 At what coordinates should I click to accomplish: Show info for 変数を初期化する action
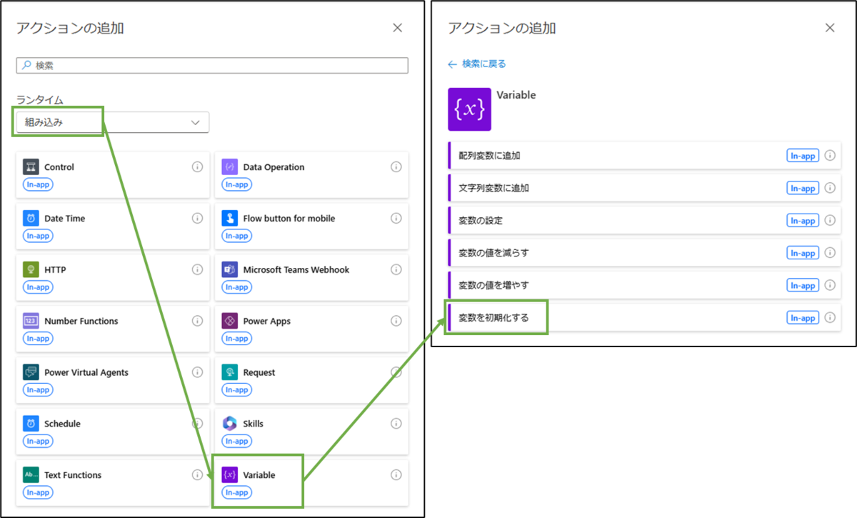click(x=830, y=318)
